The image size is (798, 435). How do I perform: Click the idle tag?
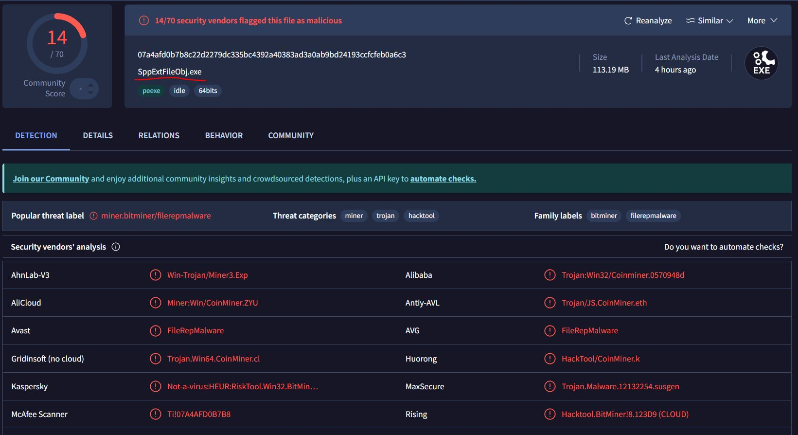[x=179, y=91]
